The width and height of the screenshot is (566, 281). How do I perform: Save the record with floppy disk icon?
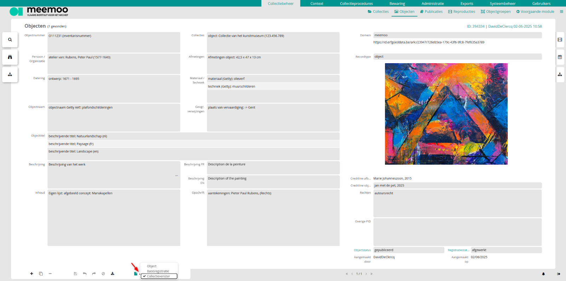tap(75, 274)
